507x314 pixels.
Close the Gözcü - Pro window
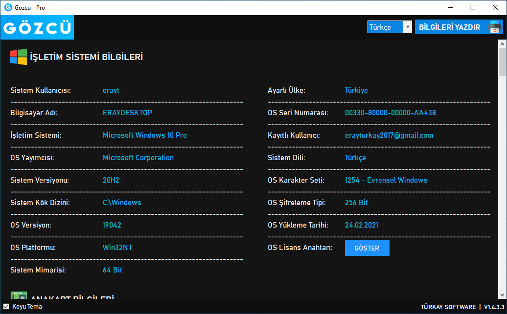(495, 7)
